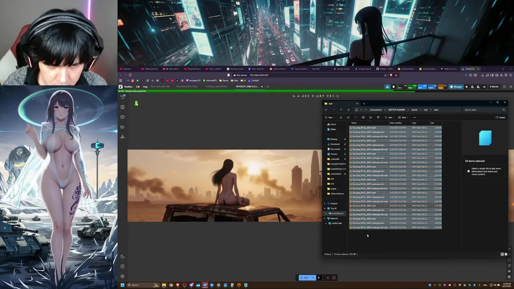Click the Refresh icon in File Explorer

[348, 110]
